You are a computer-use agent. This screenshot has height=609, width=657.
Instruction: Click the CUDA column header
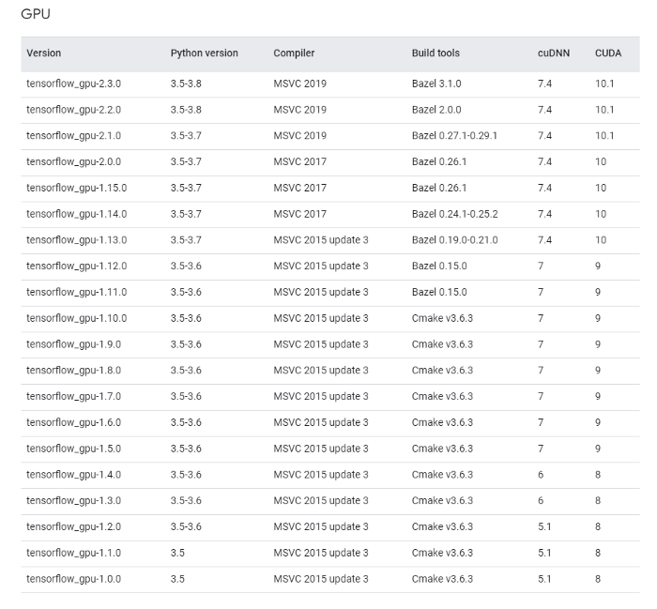tap(607, 53)
